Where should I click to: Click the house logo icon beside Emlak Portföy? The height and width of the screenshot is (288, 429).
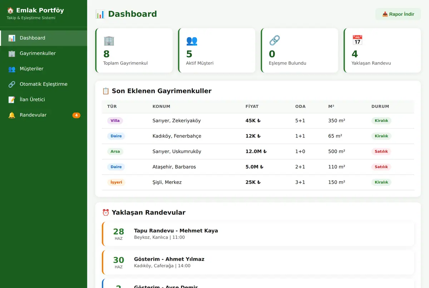click(10, 10)
